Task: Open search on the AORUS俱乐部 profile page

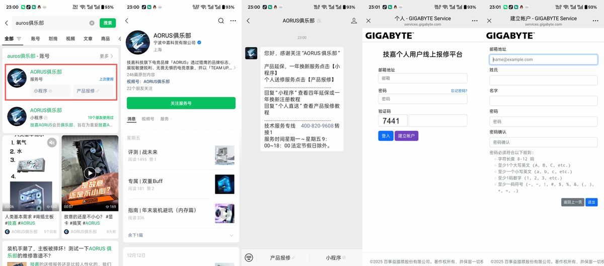Action: point(221,21)
